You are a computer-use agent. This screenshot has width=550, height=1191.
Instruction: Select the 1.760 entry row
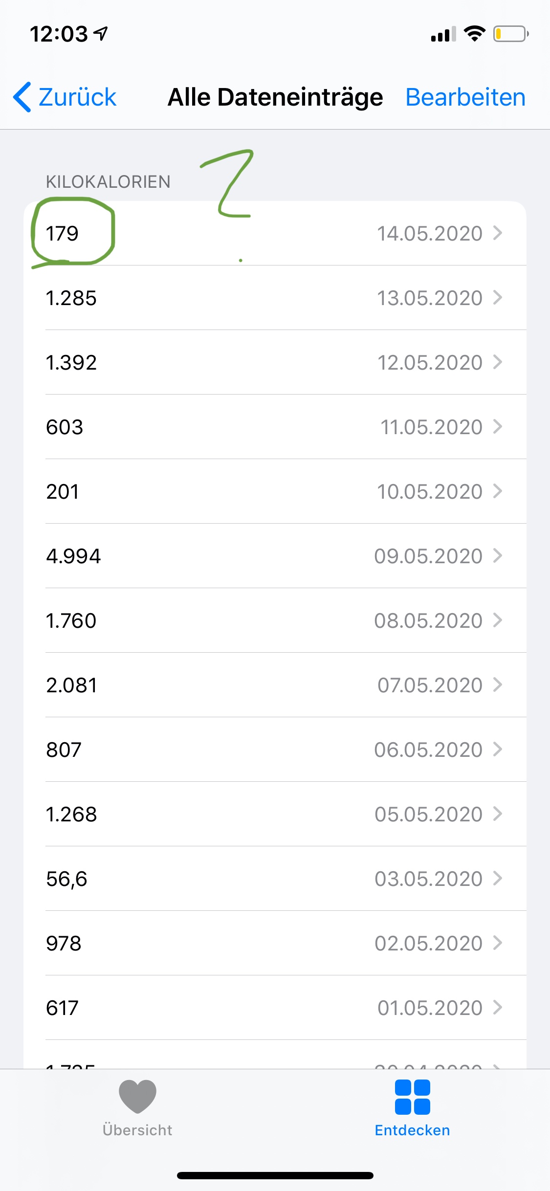tap(275, 620)
